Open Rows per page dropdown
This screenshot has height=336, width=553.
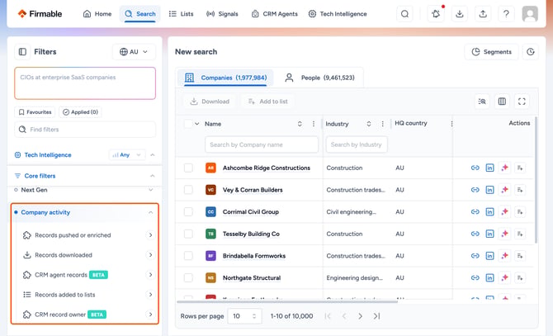click(x=245, y=316)
